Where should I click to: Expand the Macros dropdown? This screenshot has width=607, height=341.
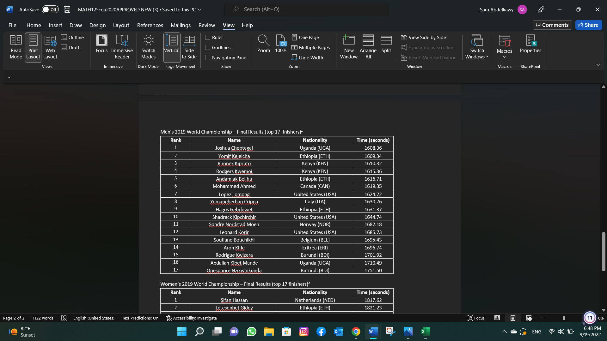coord(504,57)
